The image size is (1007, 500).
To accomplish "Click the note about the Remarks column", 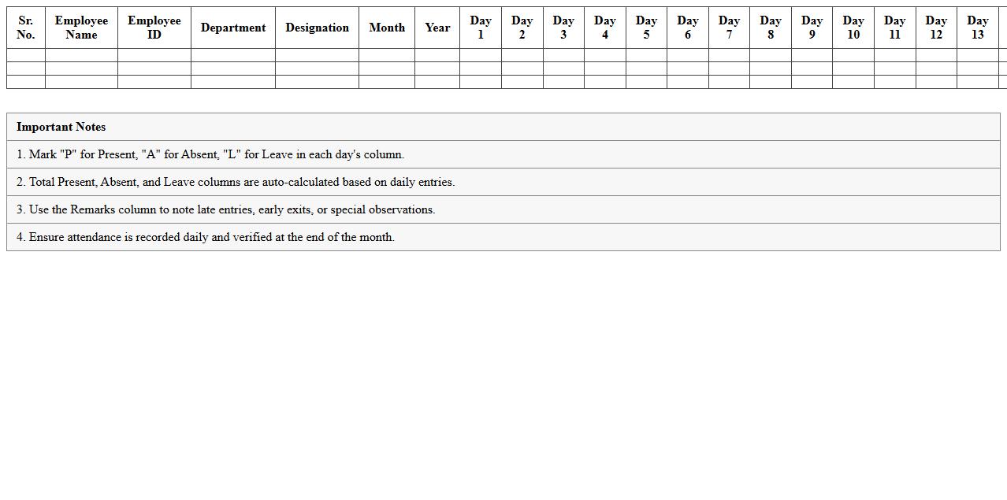I will (226, 209).
